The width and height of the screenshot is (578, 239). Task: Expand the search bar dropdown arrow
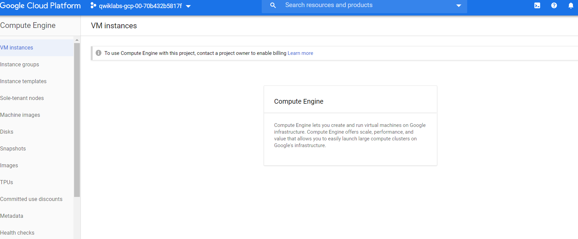click(x=458, y=6)
